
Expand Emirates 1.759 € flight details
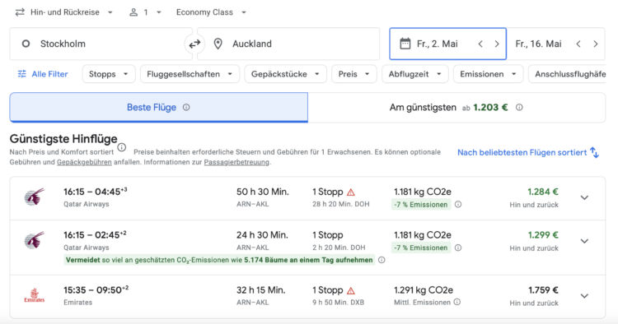point(584,296)
